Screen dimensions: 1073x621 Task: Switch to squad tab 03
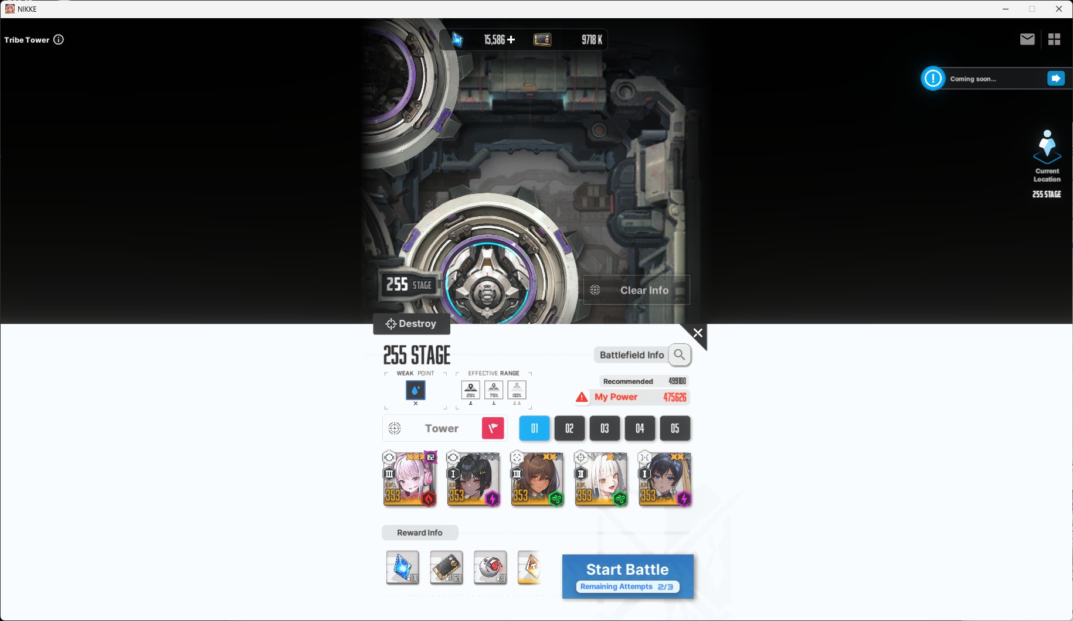605,428
